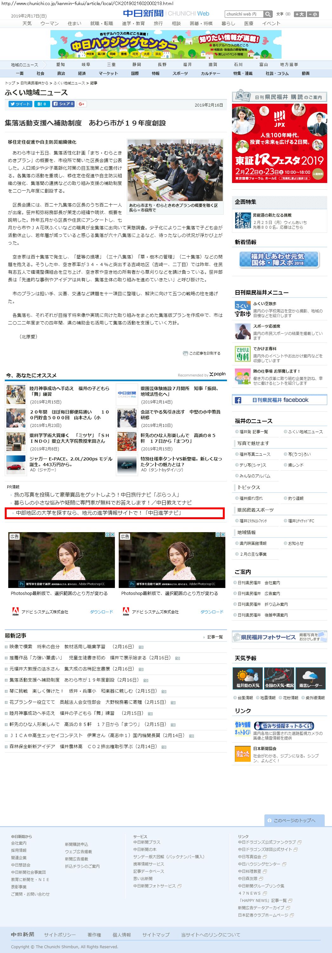Open the 中日進学ナビ PR link
This screenshot has height=953, width=332.
(x=98, y=513)
